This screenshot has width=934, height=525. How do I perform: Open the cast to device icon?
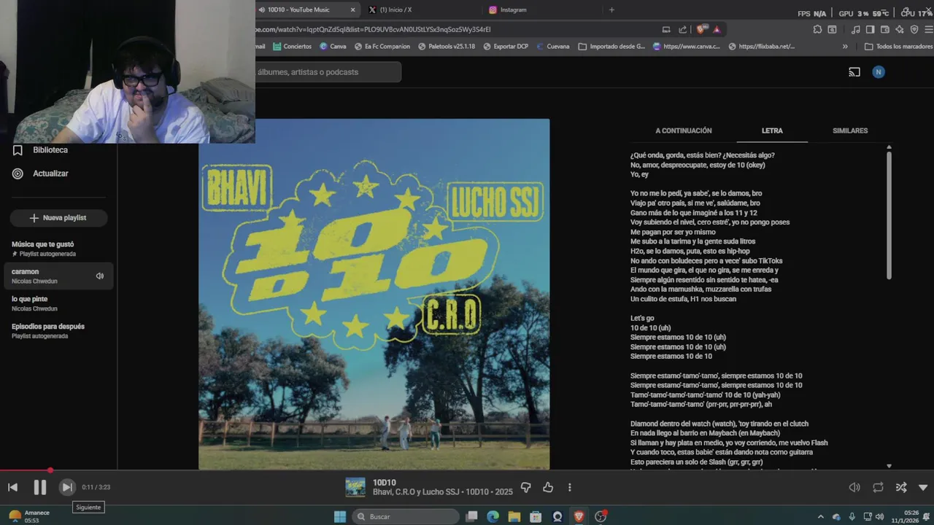coord(854,72)
